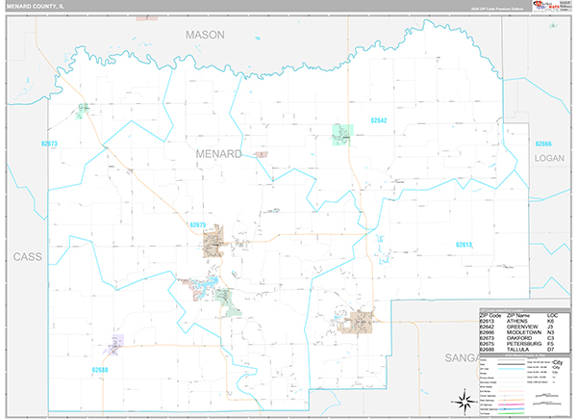The height and width of the screenshot is (419, 577).
Task: Click the 62673 ZIP label on the map
Action: pyautogui.click(x=49, y=144)
